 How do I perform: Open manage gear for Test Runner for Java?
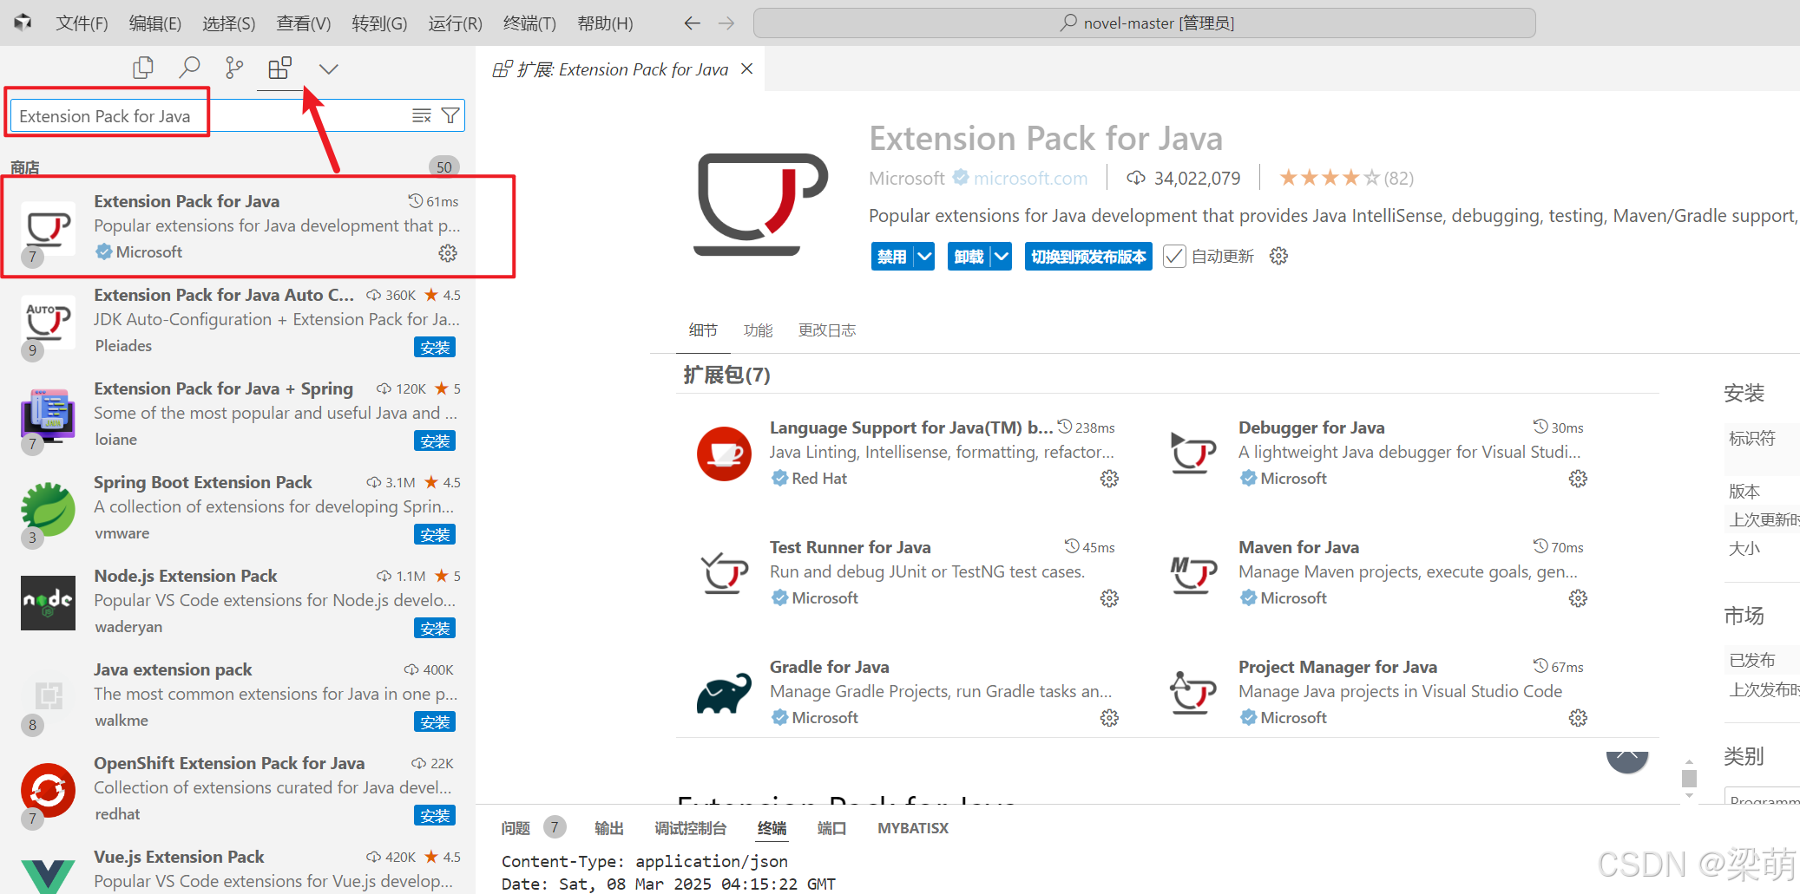pos(1109,598)
